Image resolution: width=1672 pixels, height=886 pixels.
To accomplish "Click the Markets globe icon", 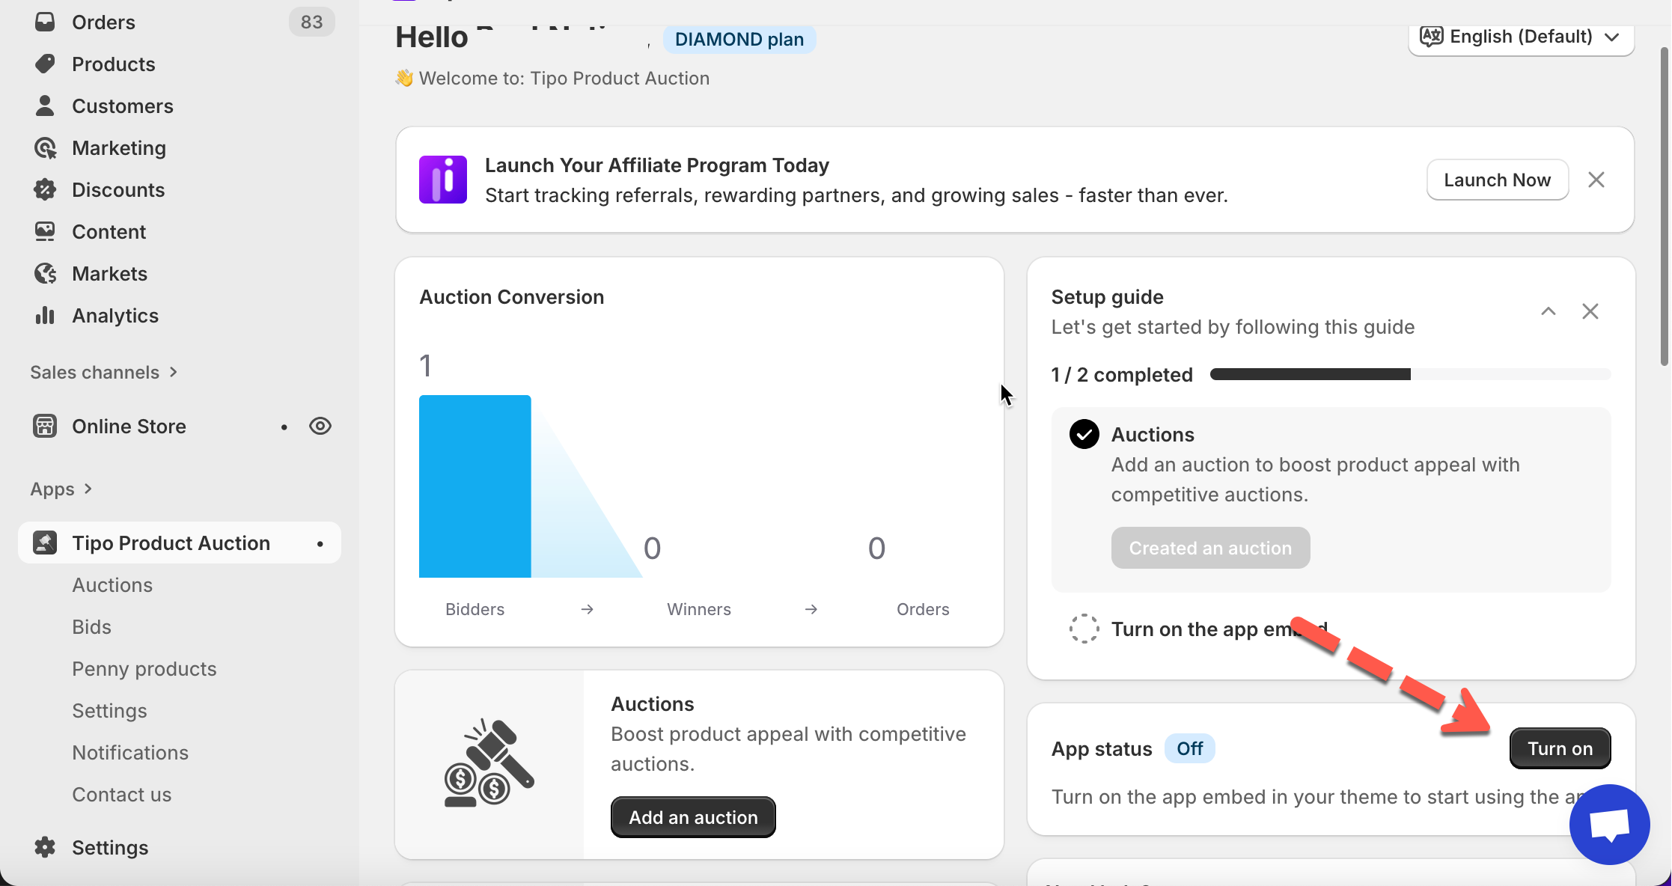I will pos(45,274).
